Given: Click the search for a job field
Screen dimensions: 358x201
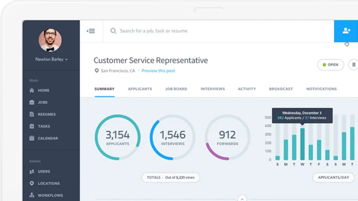Looking at the screenshot, I should tap(219, 31).
